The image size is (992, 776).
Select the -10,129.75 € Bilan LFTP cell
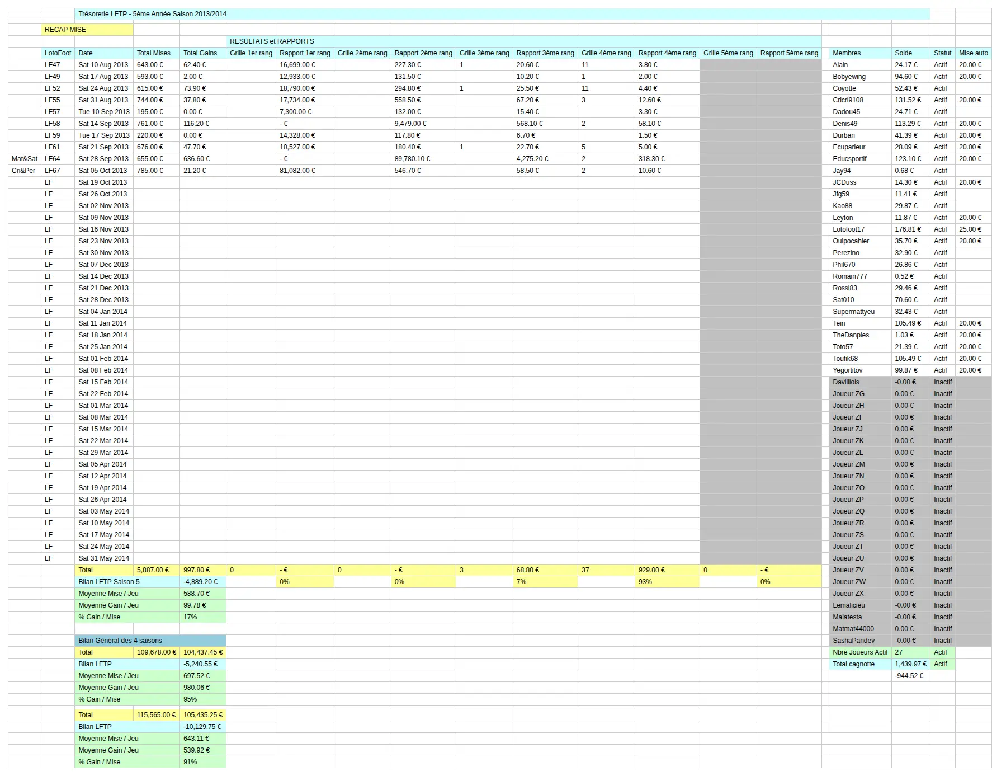coord(202,727)
